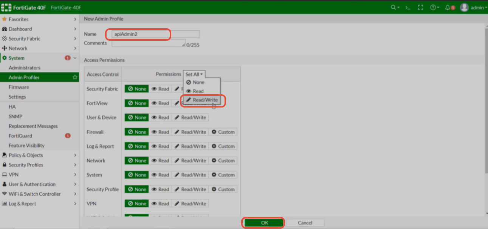Screen dimensions: 488x229
Task: Set VPN permission to None
Action: click(137, 204)
